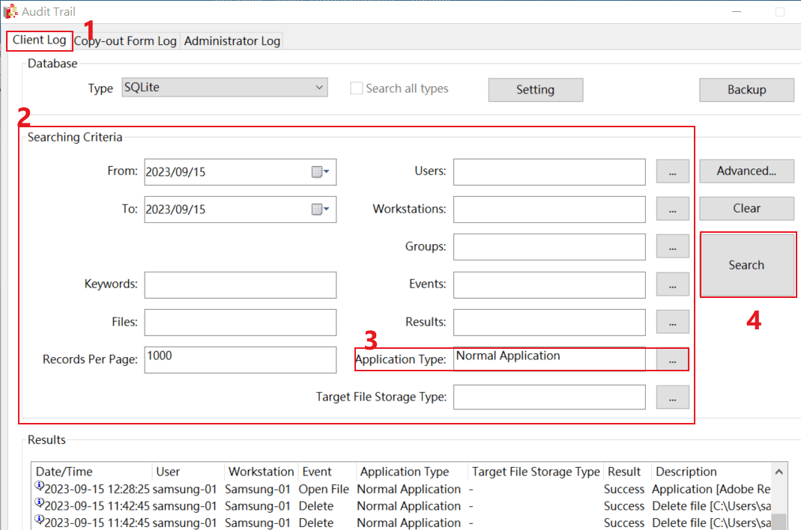Sort results by Workstation column header
The height and width of the screenshot is (530, 801).
261,472
